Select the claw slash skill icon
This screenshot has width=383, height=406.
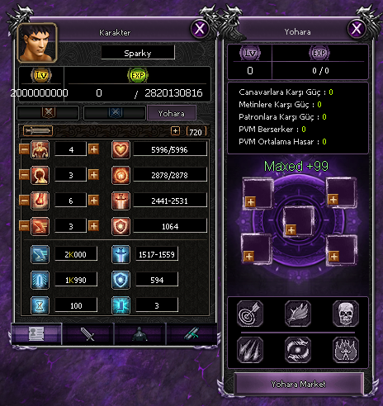coord(250,350)
